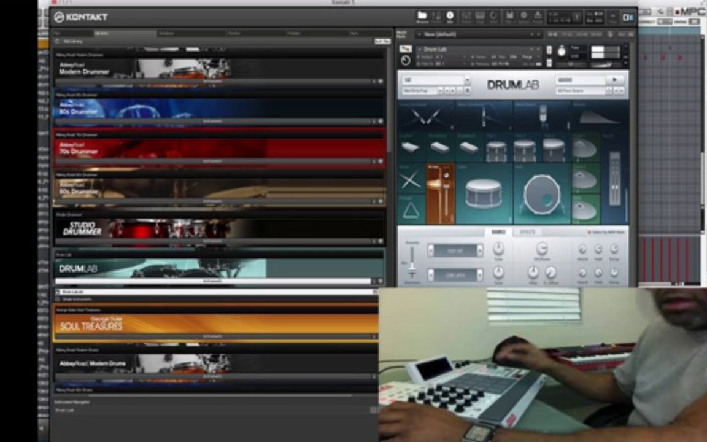Switch to the Libraries browser tab
Image resolution: width=707 pixels, height=442 pixels.
pyautogui.click(x=125, y=33)
